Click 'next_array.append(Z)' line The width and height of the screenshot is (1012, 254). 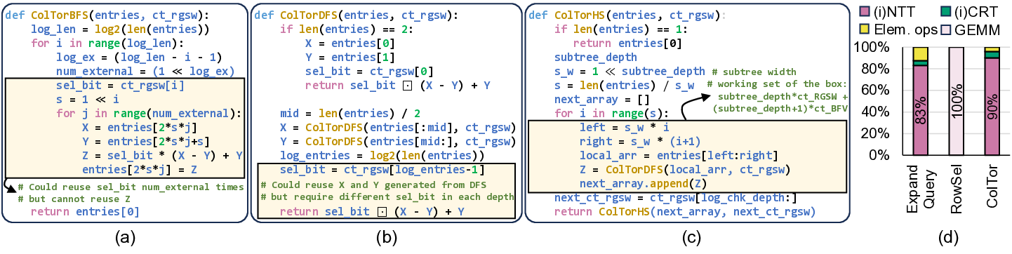point(644,184)
